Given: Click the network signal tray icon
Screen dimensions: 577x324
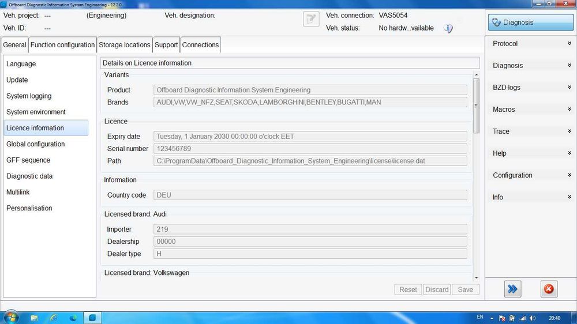Looking at the screenshot, I should pos(522,318).
